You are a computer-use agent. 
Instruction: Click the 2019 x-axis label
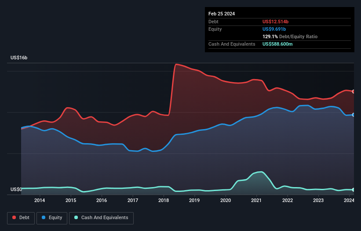pyautogui.click(x=194, y=200)
